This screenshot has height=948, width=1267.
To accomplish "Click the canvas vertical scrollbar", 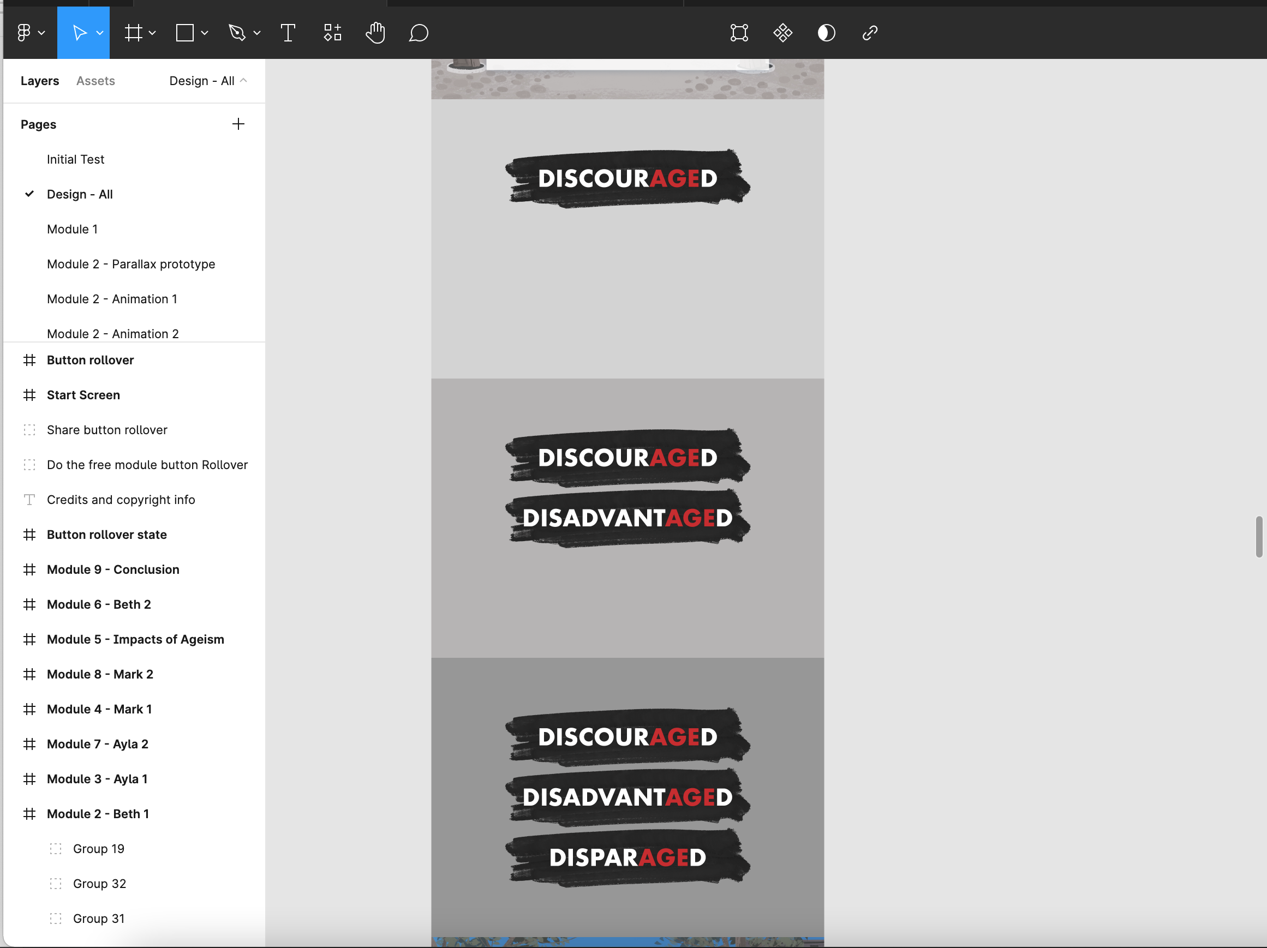I will (x=1258, y=536).
